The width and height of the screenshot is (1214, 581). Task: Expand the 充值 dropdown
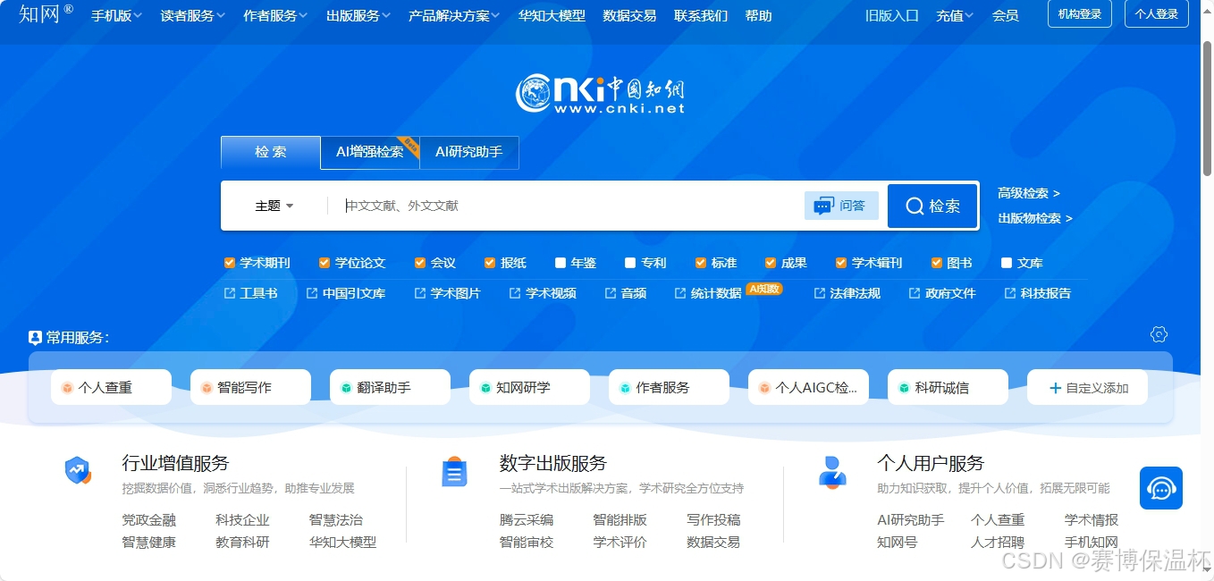pyautogui.click(x=955, y=16)
